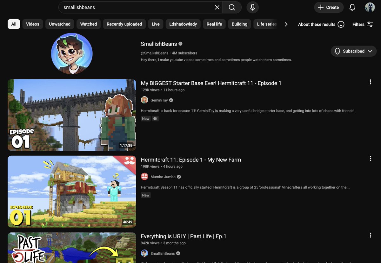Click the GeminiTay video description text
Screen dimensions: 381x263
point(247,111)
